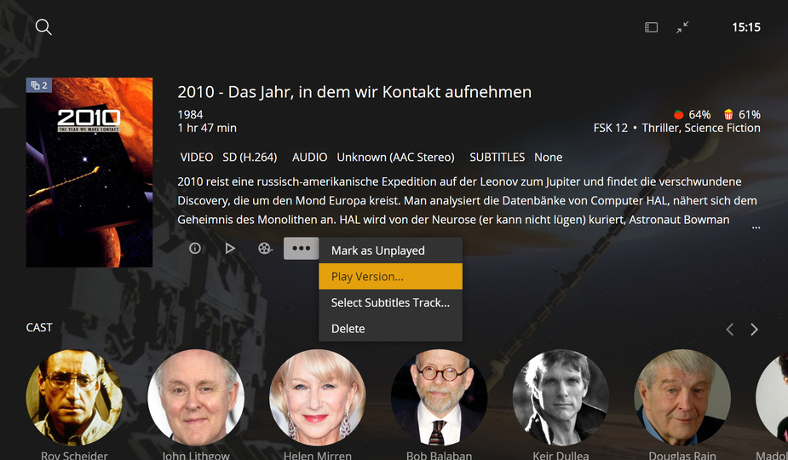Open the server panel icon beside clock
Viewport: 788px width, 460px height.
click(x=652, y=27)
